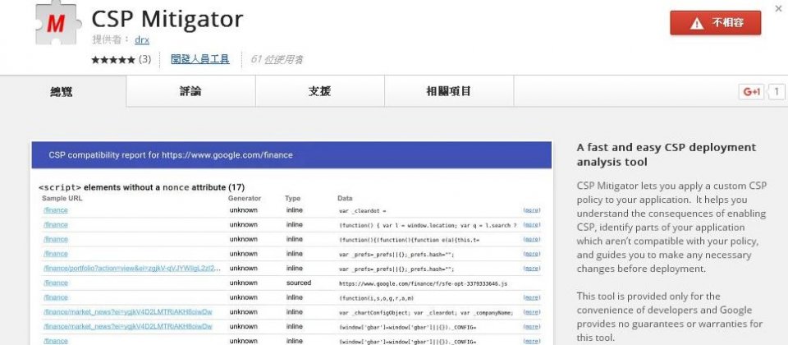Open the 開發人員工具 category link
This screenshot has width=788, height=345.
(x=200, y=59)
